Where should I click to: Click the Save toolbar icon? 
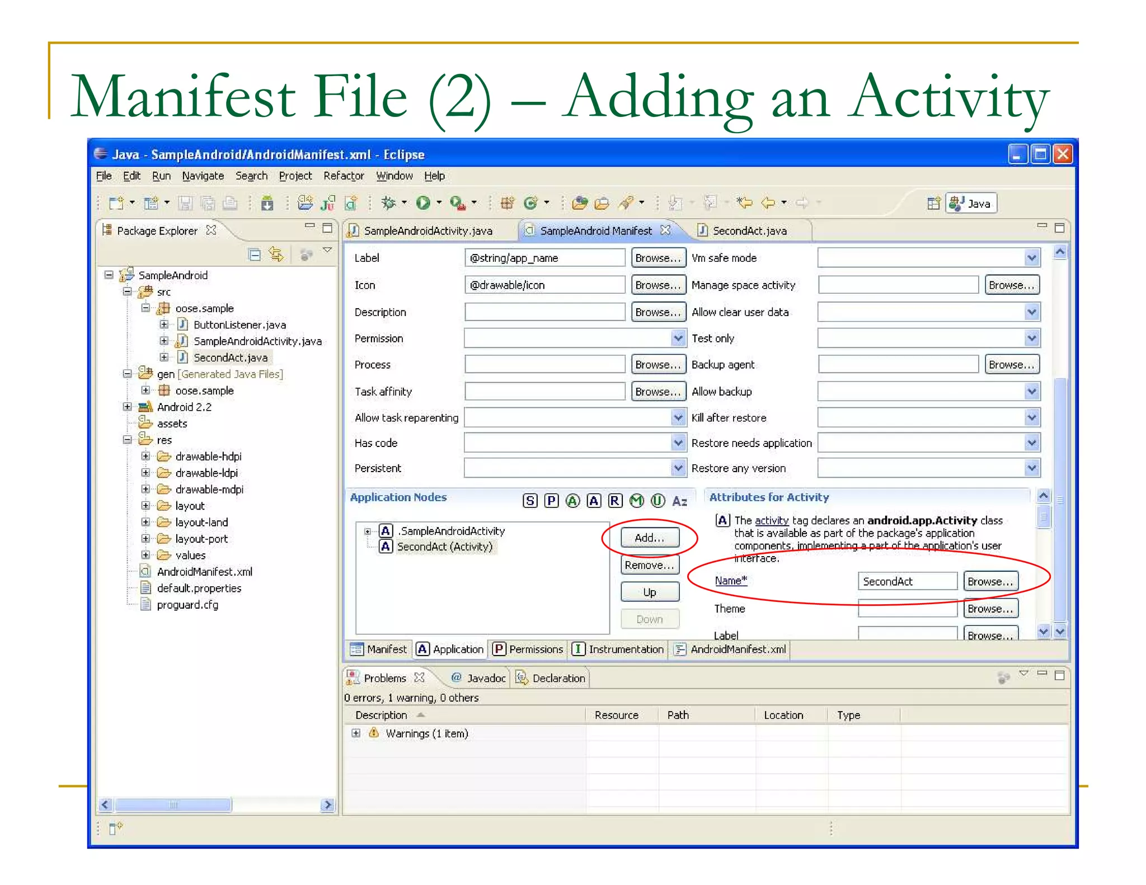click(185, 203)
